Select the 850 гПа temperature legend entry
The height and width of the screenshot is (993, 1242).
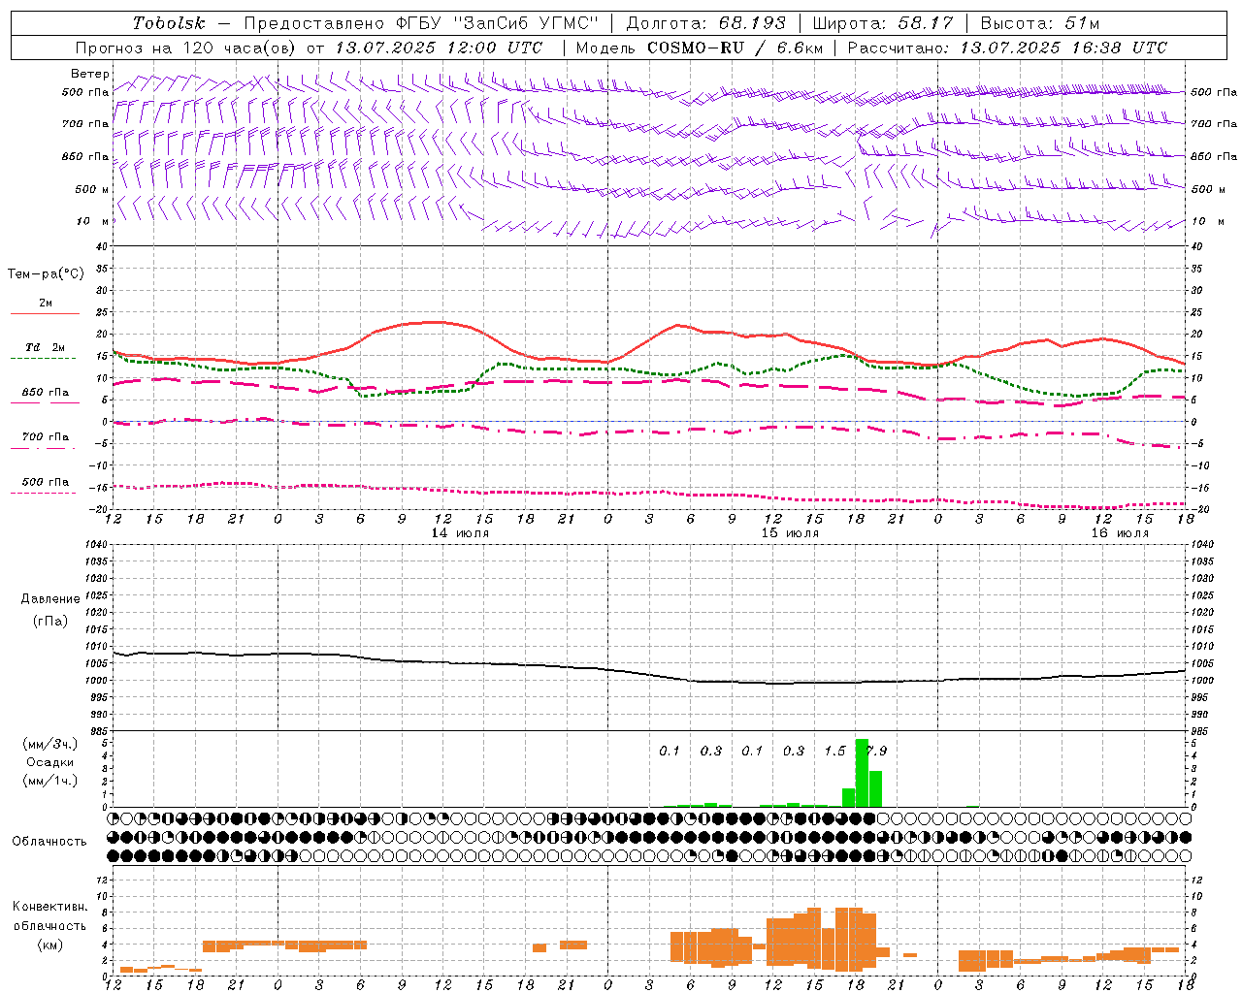tap(45, 393)
